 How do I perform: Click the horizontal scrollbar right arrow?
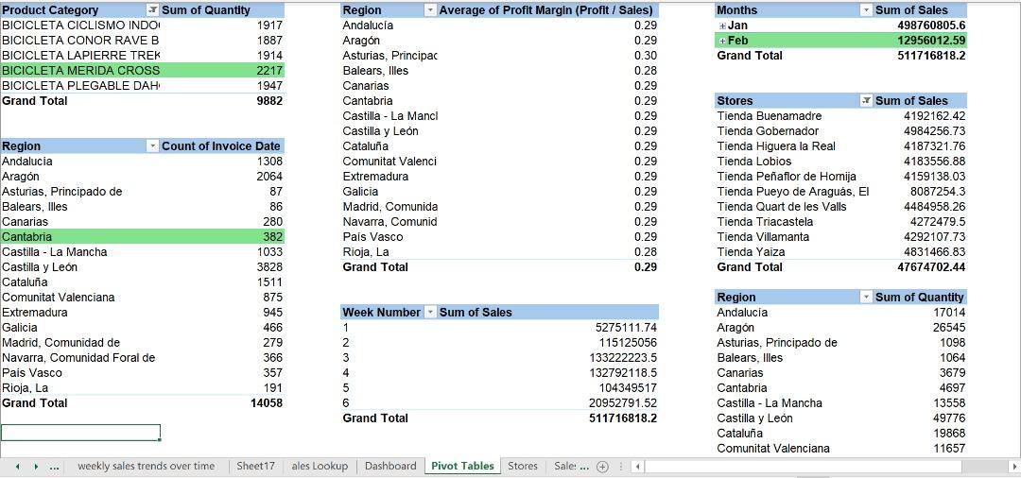click(1014, 467)
